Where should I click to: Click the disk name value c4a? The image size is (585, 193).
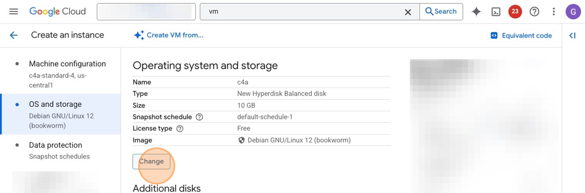pos(243,82)
